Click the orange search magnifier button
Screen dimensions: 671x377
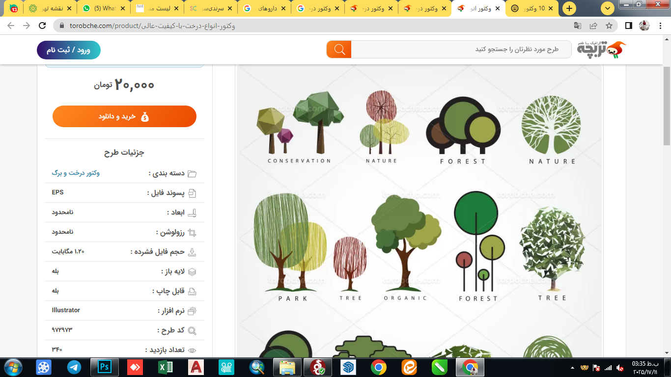(x=339, y=49)
